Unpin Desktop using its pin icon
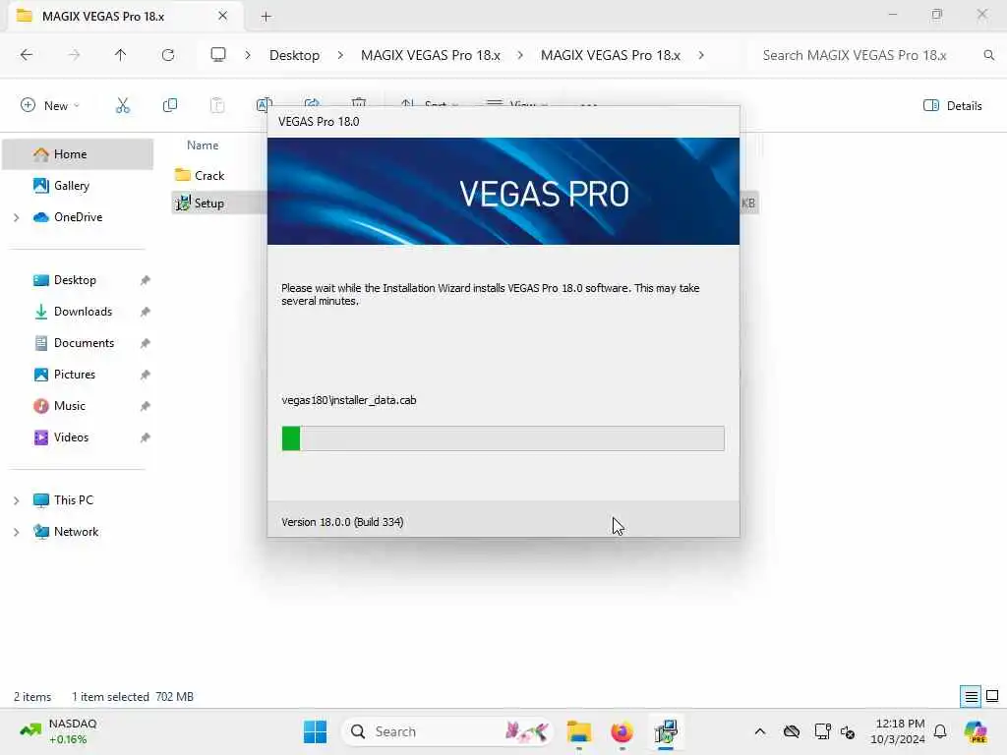 pos(146,280)
